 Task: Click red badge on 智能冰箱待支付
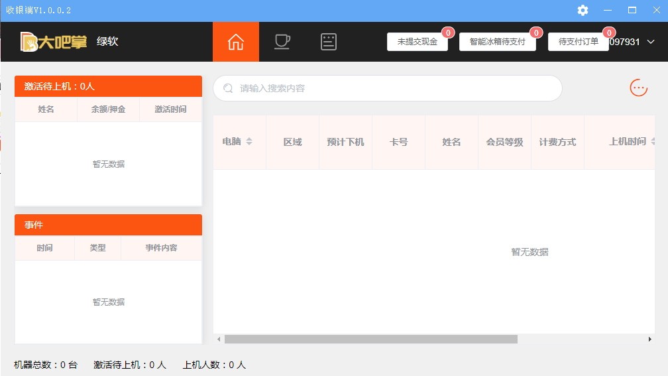[536, 33]
